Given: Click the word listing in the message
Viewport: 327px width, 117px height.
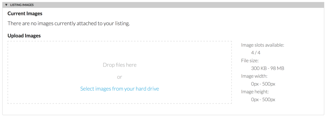Looking at the screenshot, I should click(122, 23).
